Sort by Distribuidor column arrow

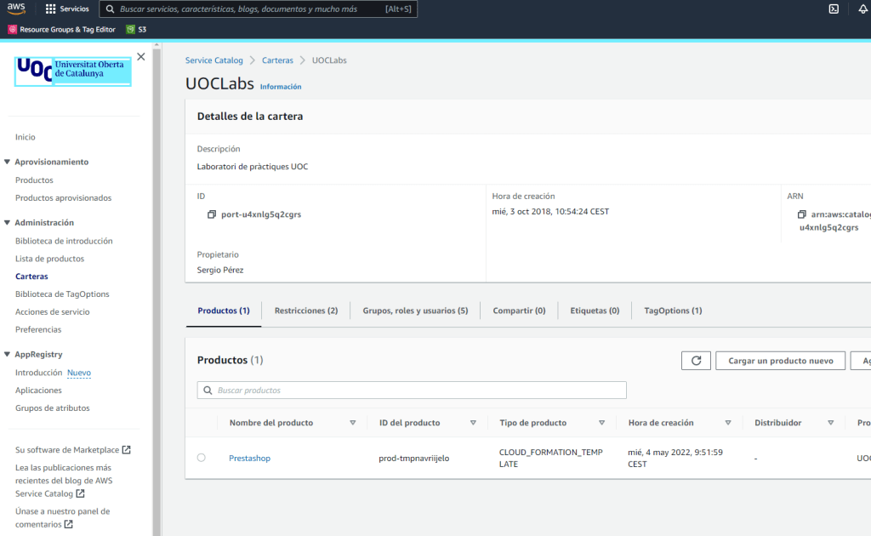coord(831,423)
